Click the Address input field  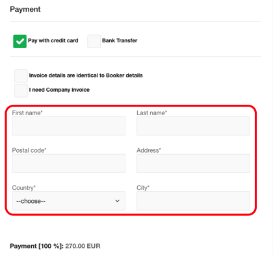point(193,163)
